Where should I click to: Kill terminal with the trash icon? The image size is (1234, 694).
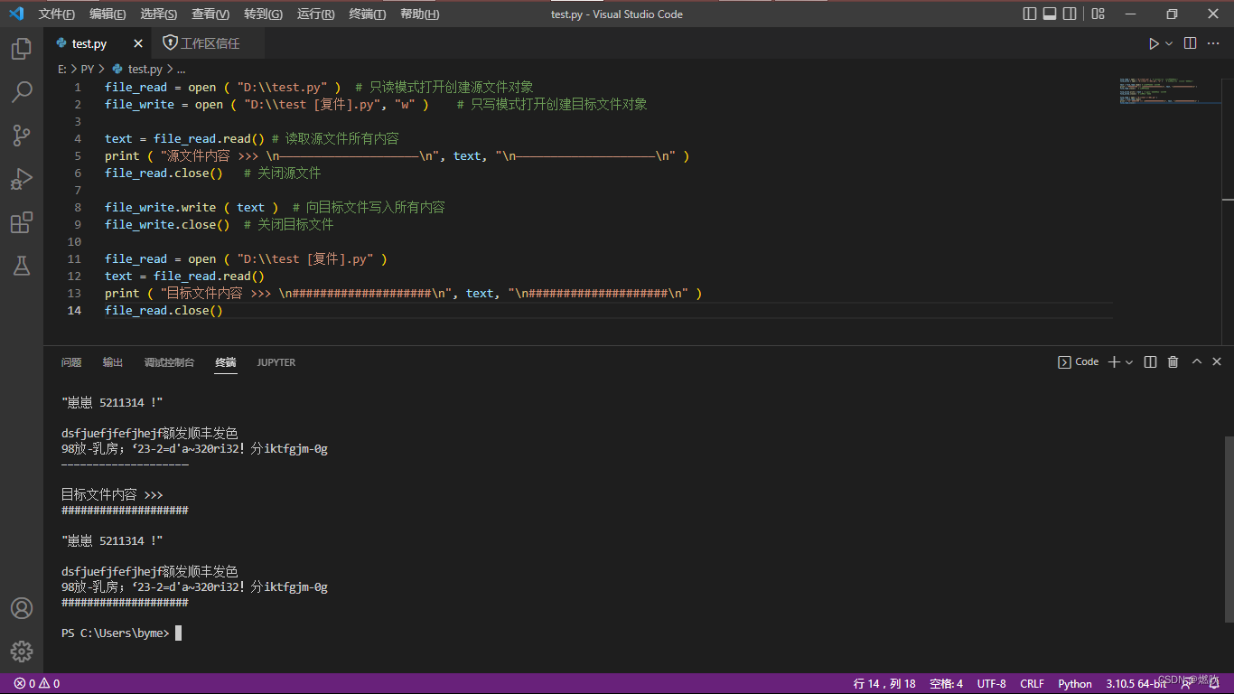pyautogui.click(x=1173, y=361)
